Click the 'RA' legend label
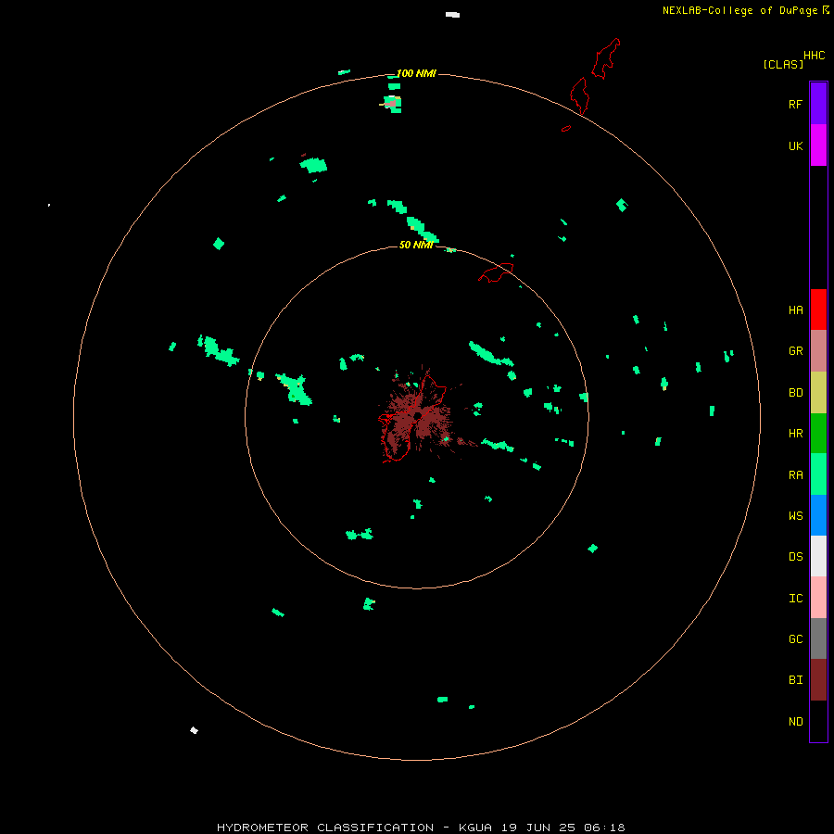Screen dimensions: 834x834 795,475
